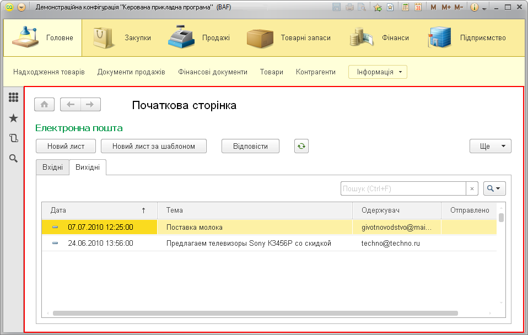Navigate forward with right arrow
Image resolution: width=528 pixels, height=335 pixels.
tap(90, 104)
